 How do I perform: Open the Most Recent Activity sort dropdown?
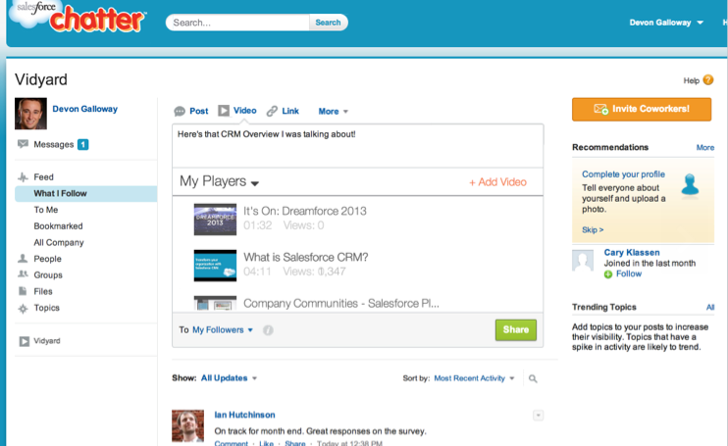[x=474, y=378]
